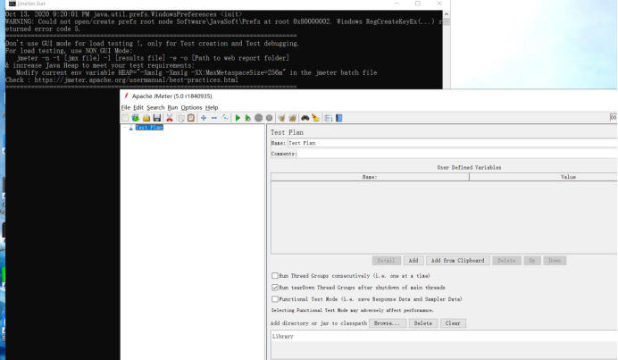The height and width of the screenshot is (360, 618).
Task: Click Browse... for classpath
Action: tap(387, 323)
